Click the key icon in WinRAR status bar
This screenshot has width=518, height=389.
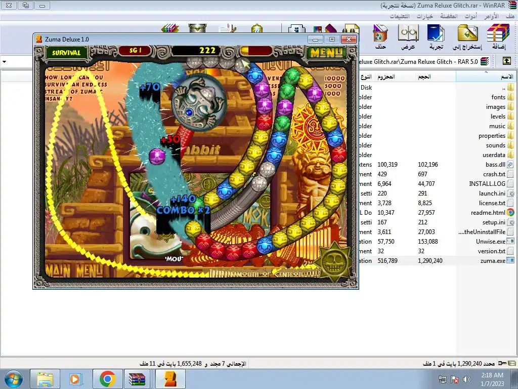(502, 363)
